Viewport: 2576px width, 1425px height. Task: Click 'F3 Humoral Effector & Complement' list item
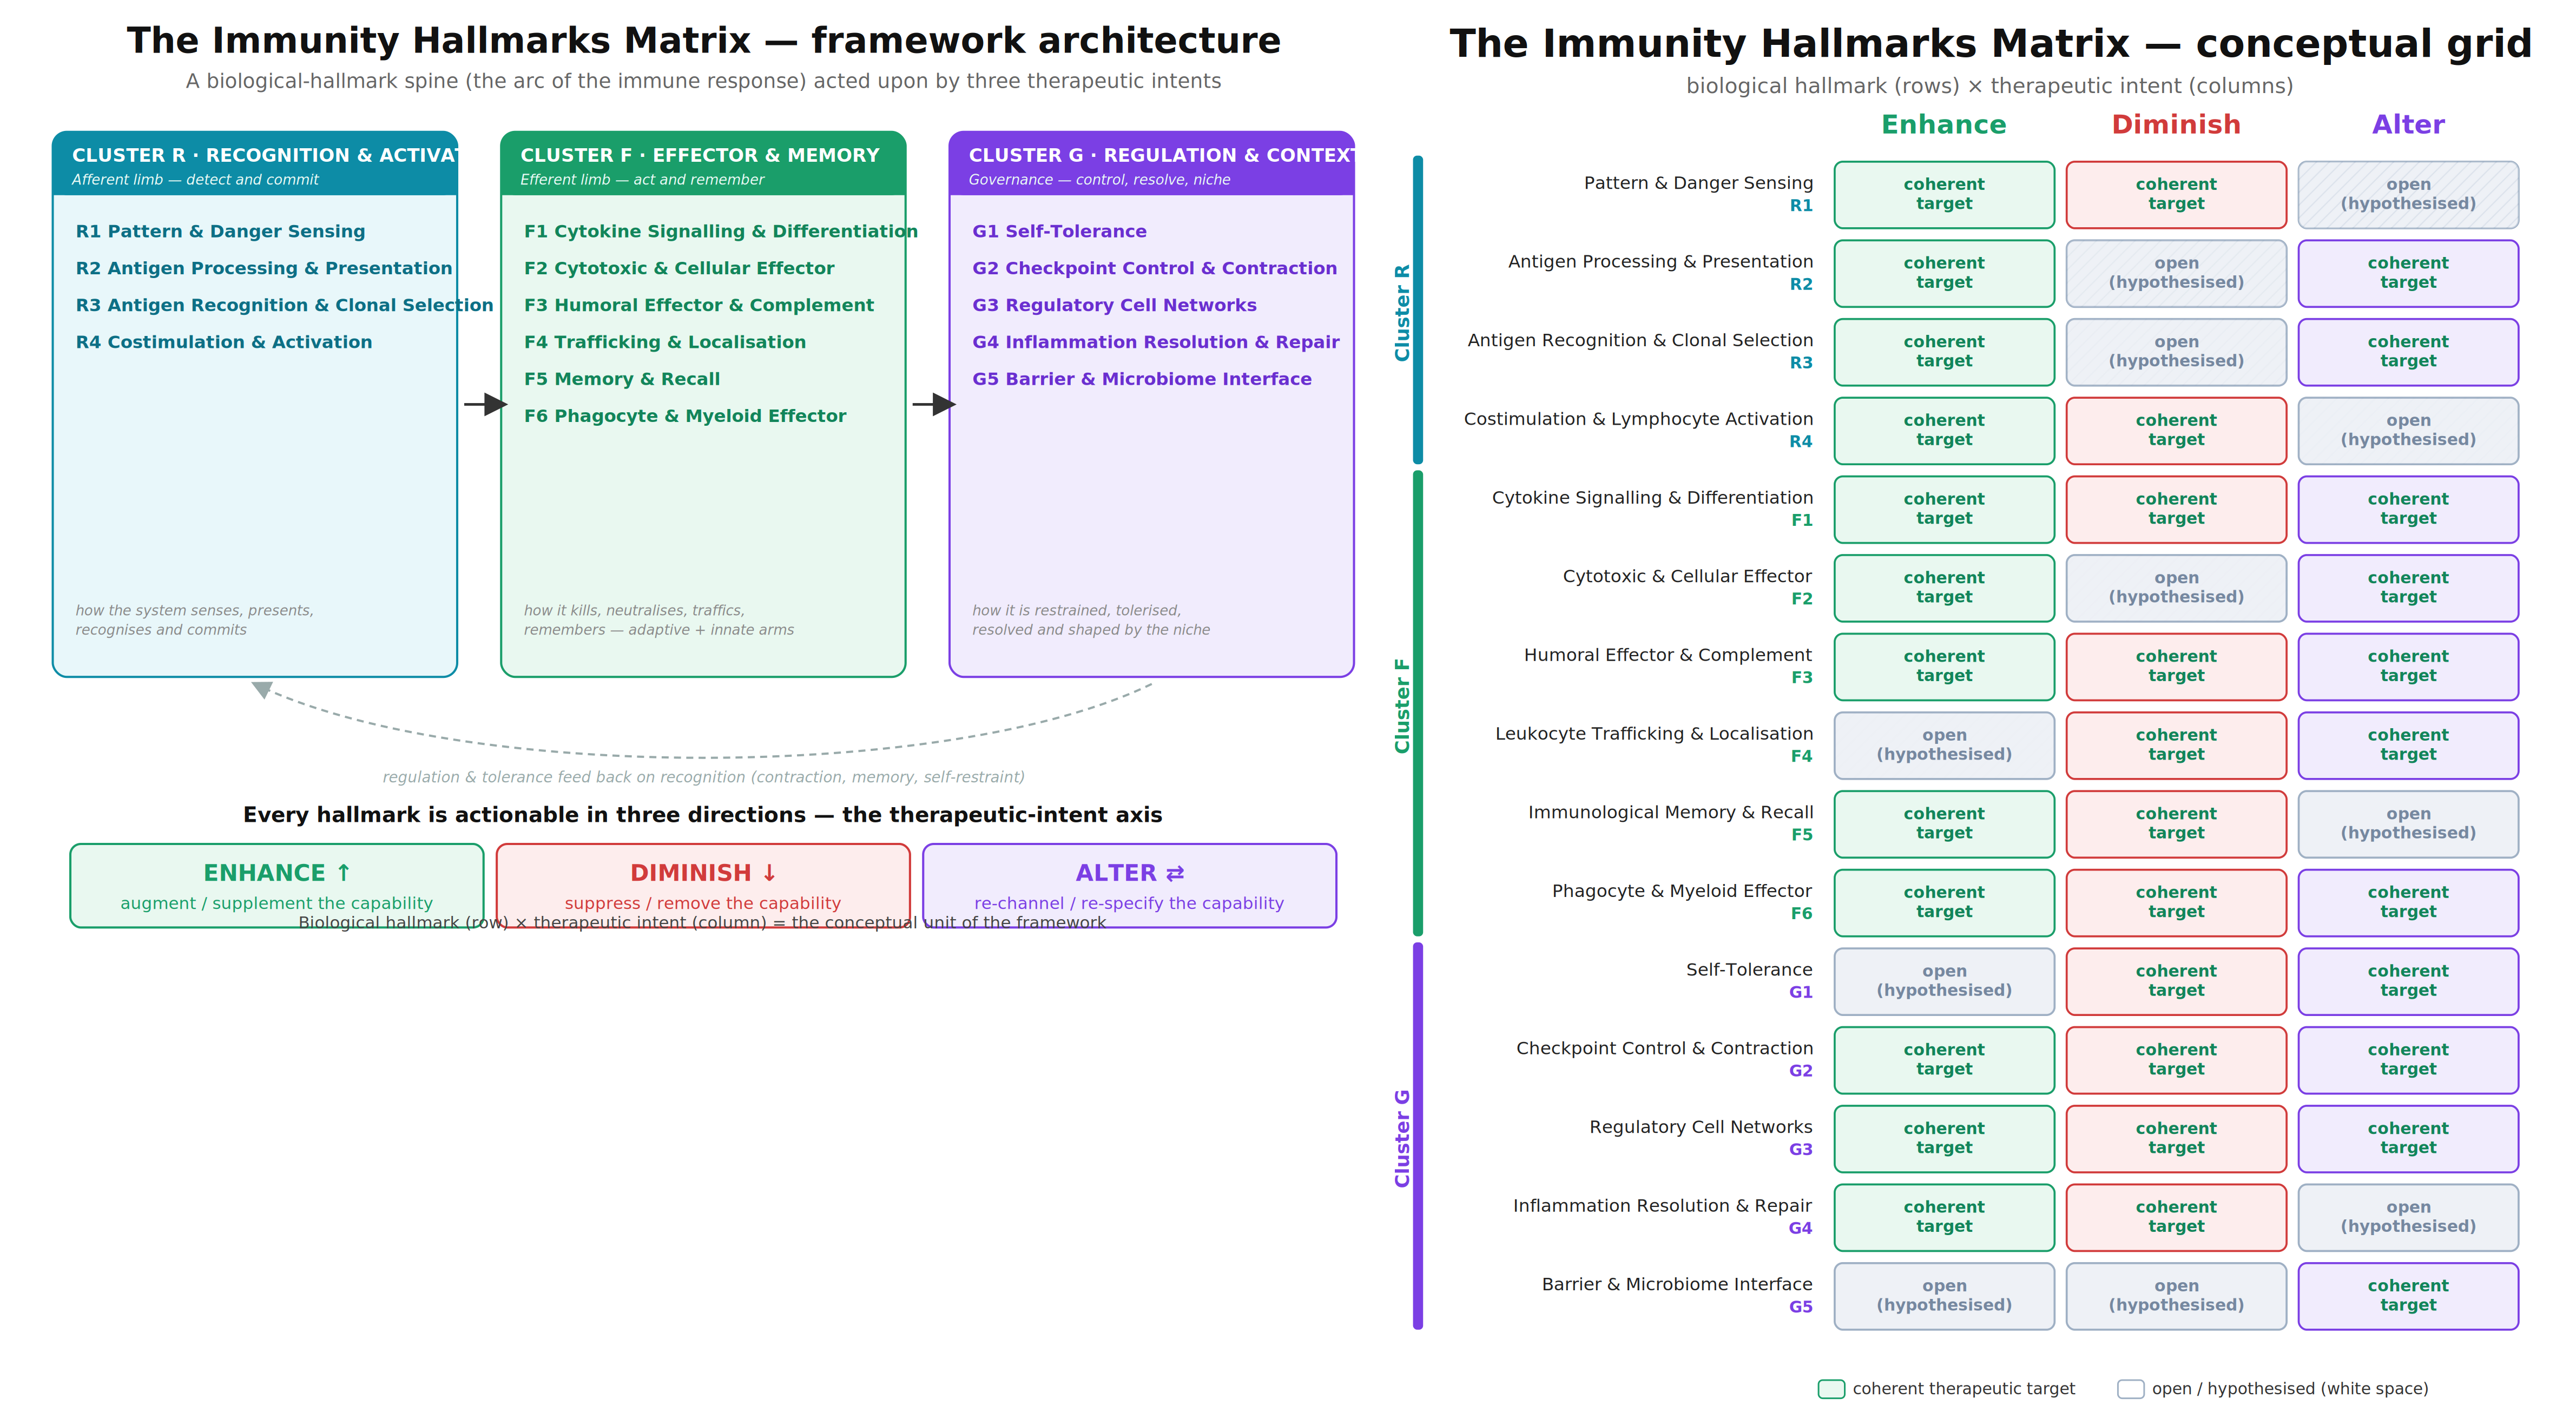698,305
